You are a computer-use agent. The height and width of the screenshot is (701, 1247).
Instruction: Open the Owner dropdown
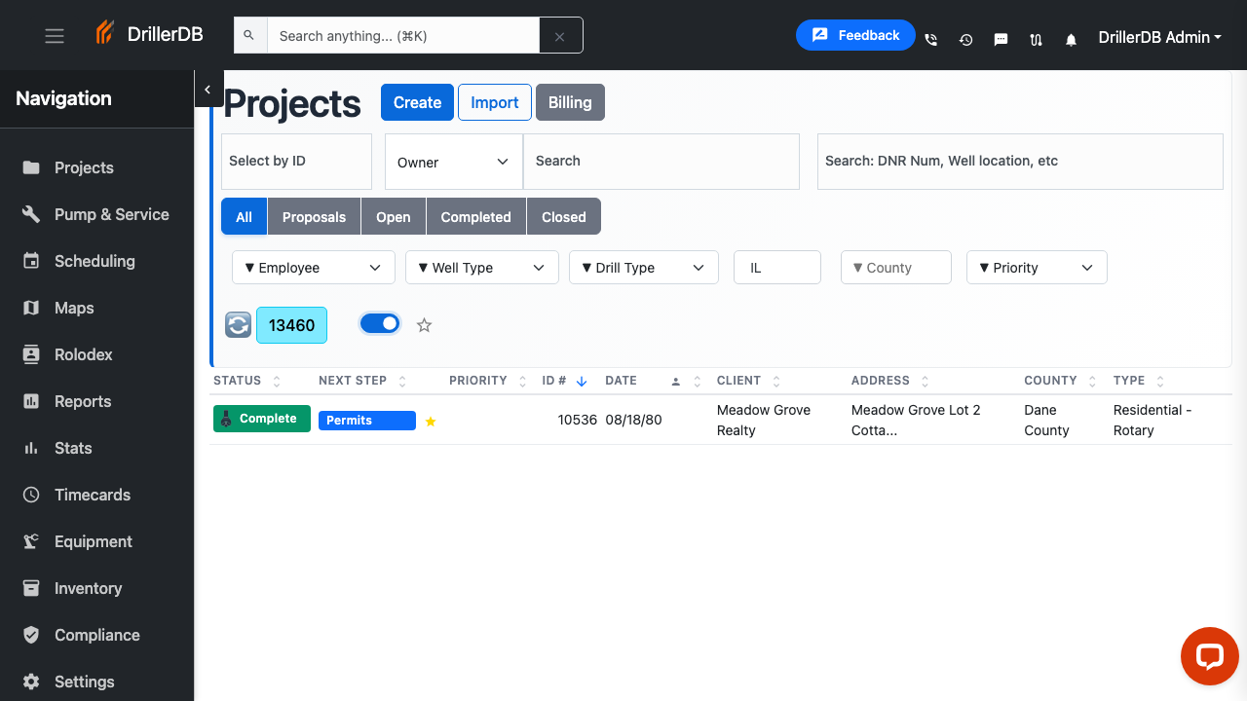pyautogui.click(x=453, y=162)
